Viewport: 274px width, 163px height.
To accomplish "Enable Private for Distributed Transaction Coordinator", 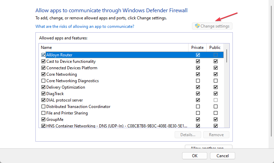I will [x=198, y=107].
